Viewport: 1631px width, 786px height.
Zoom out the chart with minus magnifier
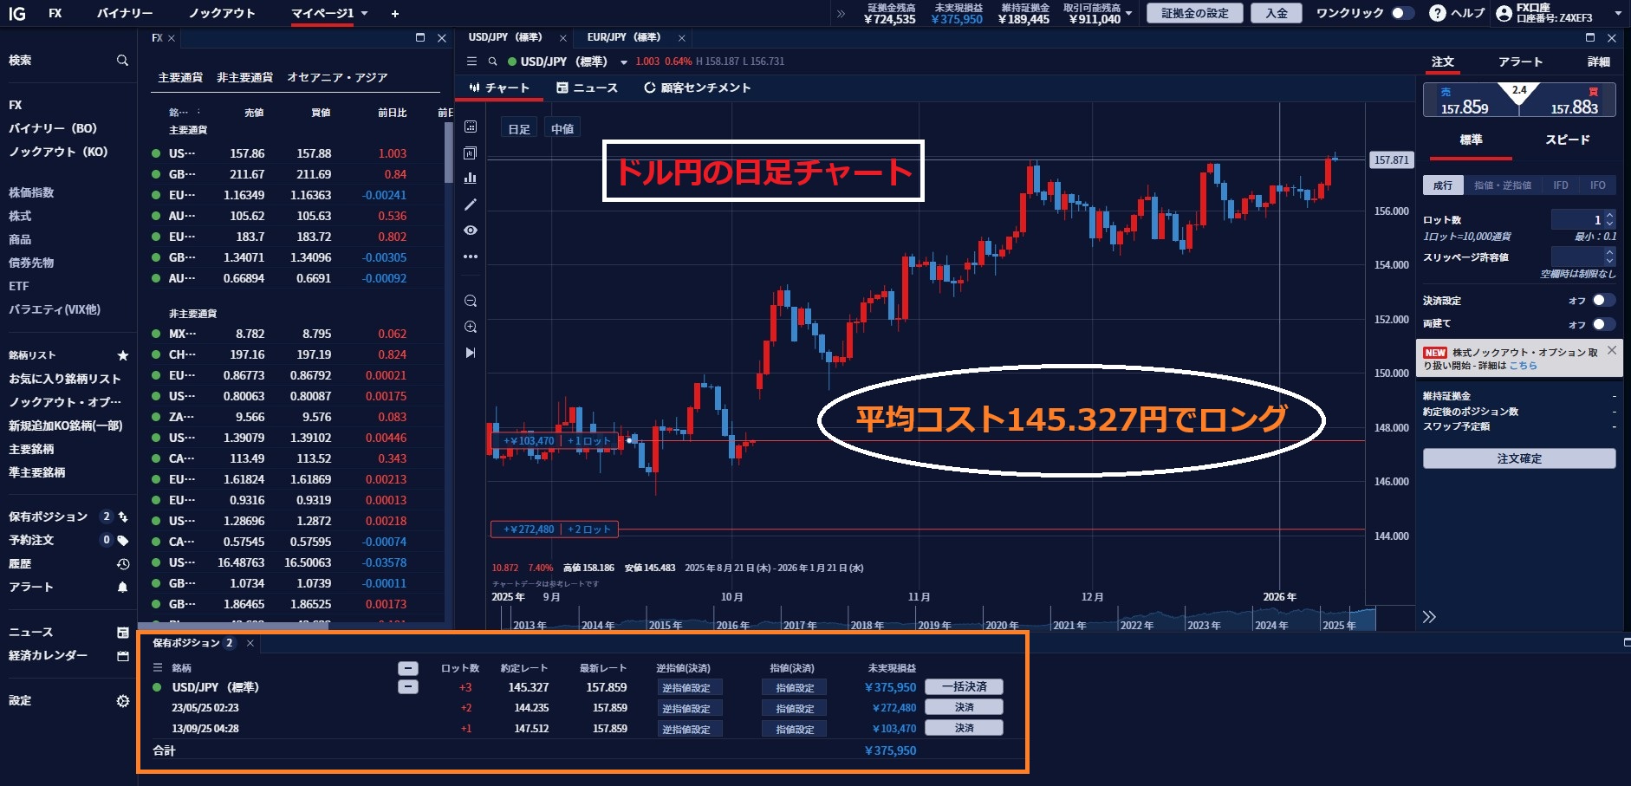(x=471, y=302)
